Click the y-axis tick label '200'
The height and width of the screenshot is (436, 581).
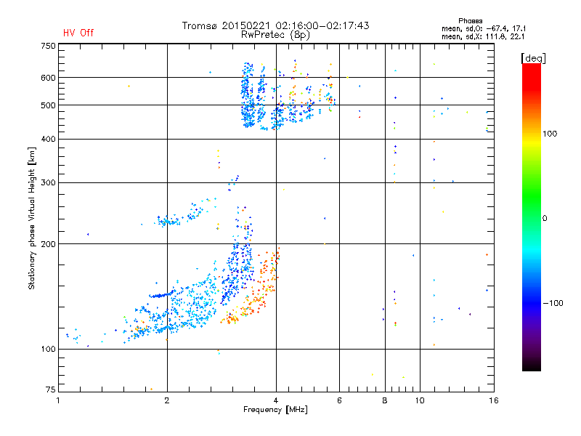[49, 244]
